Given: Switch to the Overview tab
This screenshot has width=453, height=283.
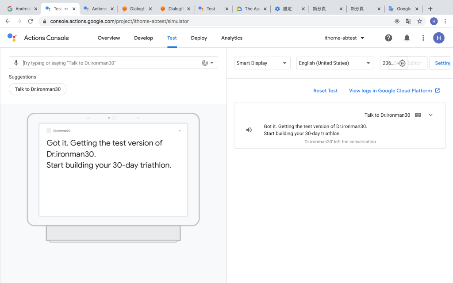Looking at the screenshot, I should [x=109, y=38].
